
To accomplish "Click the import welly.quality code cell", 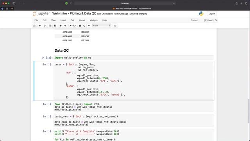I will point(134,58).
